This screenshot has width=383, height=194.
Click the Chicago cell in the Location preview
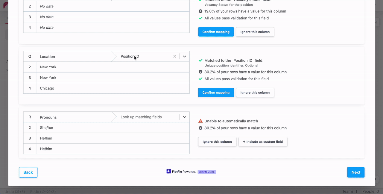point(47,88)
